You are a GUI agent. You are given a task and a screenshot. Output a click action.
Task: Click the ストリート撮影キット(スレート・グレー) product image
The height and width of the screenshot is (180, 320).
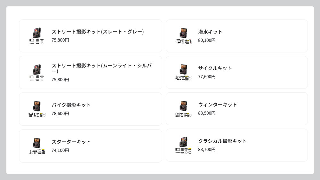tap(36, 36)
